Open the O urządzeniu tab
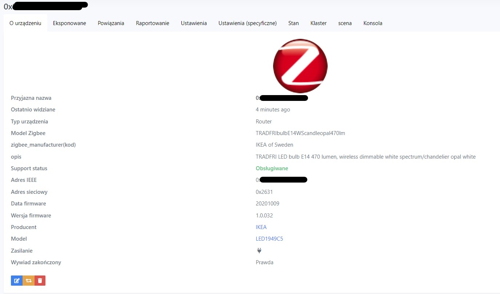Image resolution: width=500 pixels, height=294 pixels. click(x=25, y=23)
